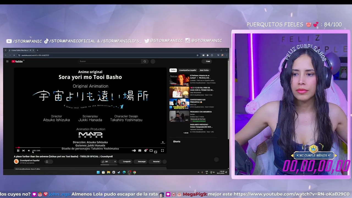This screenshot has height=198, width=352.
Task: Select the Todos filter chip
Action: [x=173, y=70]
